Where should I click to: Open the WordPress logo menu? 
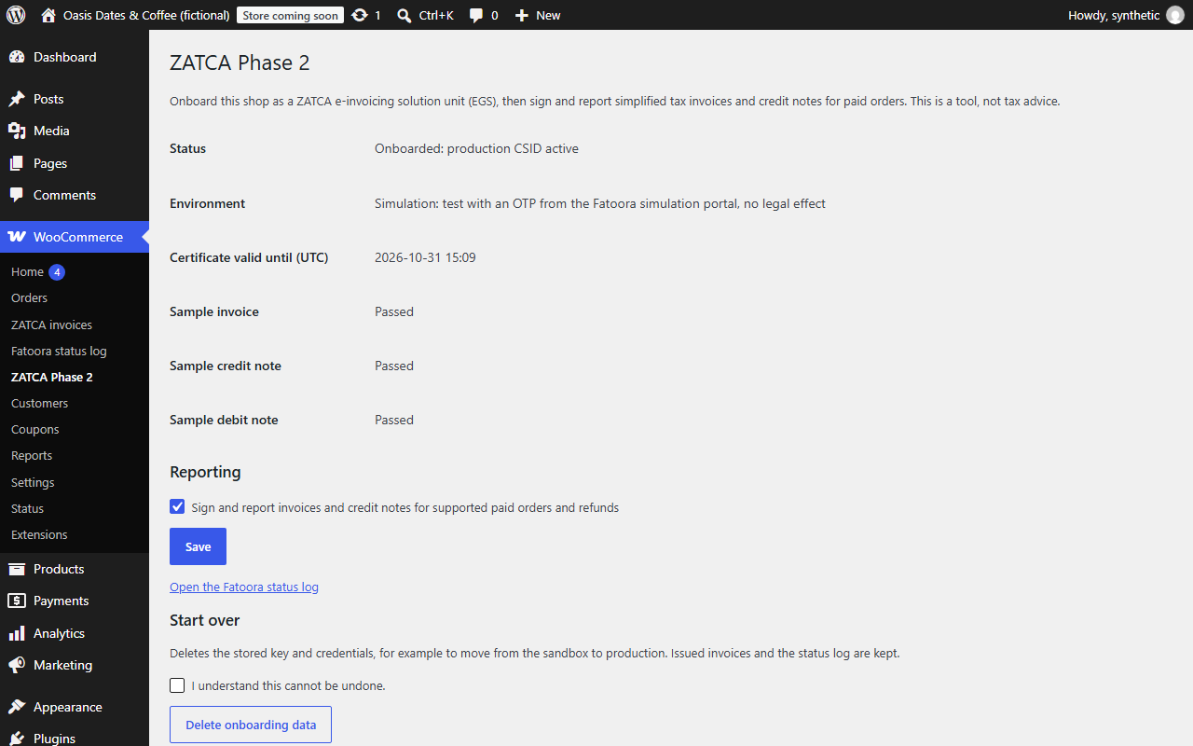16,15
